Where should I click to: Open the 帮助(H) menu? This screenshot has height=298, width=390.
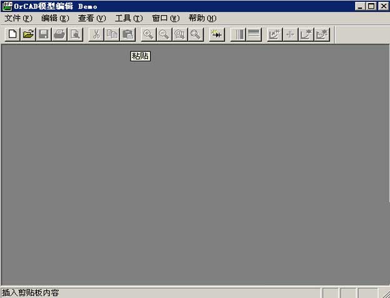(x=202, y=18)
